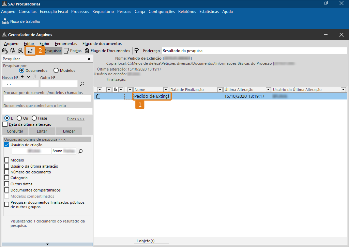
Task: Click the refresh icon in the toolbar
Action: (x=30, y=51)
